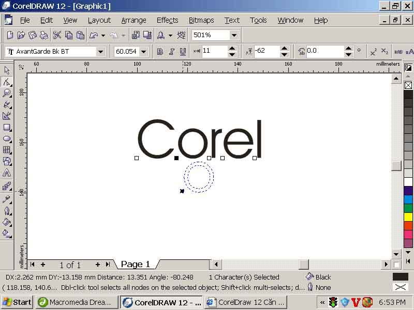Click the New document icon
Screen dimensions: 414x310
click(10, 35)
